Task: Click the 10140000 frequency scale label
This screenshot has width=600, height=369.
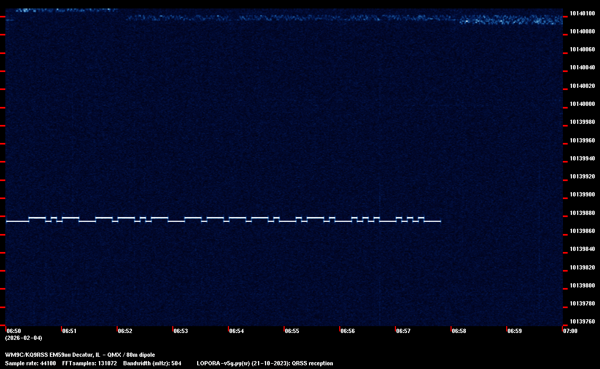Action: pyautogui.click(x=582, y=104)
